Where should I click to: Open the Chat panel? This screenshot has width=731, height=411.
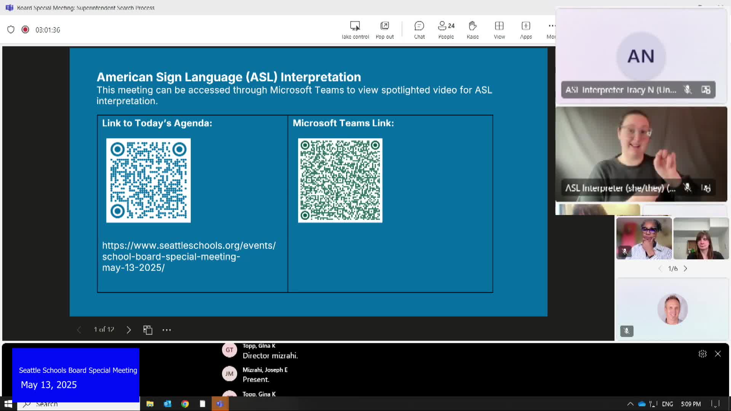(419, 30)
